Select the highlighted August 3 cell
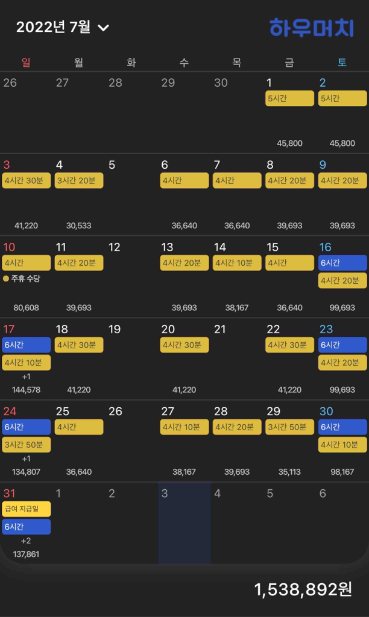Image resolution: width=369 pixels, height=617 pixels. pos(184,523)
